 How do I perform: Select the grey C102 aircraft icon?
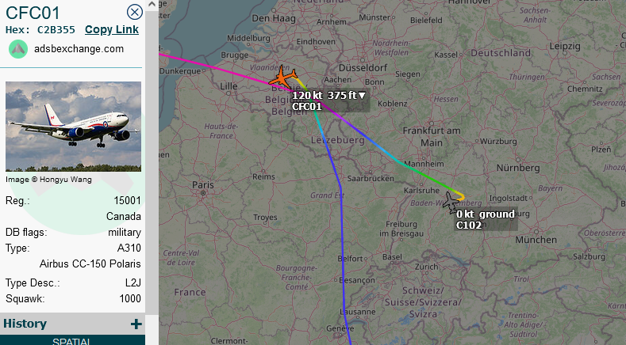click(451, 203)
